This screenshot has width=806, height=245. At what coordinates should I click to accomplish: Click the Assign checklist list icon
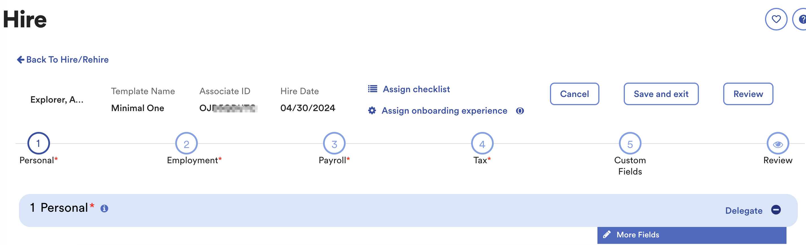click(372, 89)
